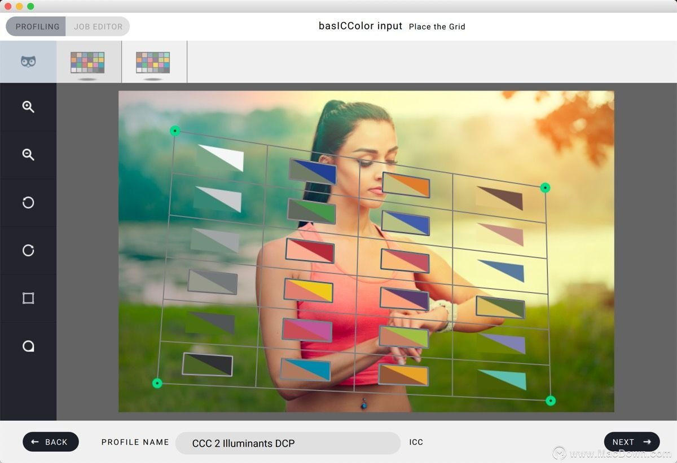Click the PROFILE NAME label
This screenshot has height=463, width=677.
click(x=135, y=442)
